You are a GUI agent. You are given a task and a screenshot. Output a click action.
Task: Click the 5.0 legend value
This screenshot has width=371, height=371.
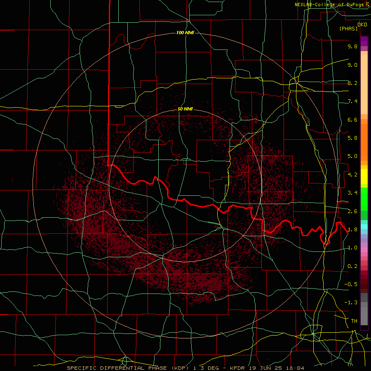pos(352,156)
